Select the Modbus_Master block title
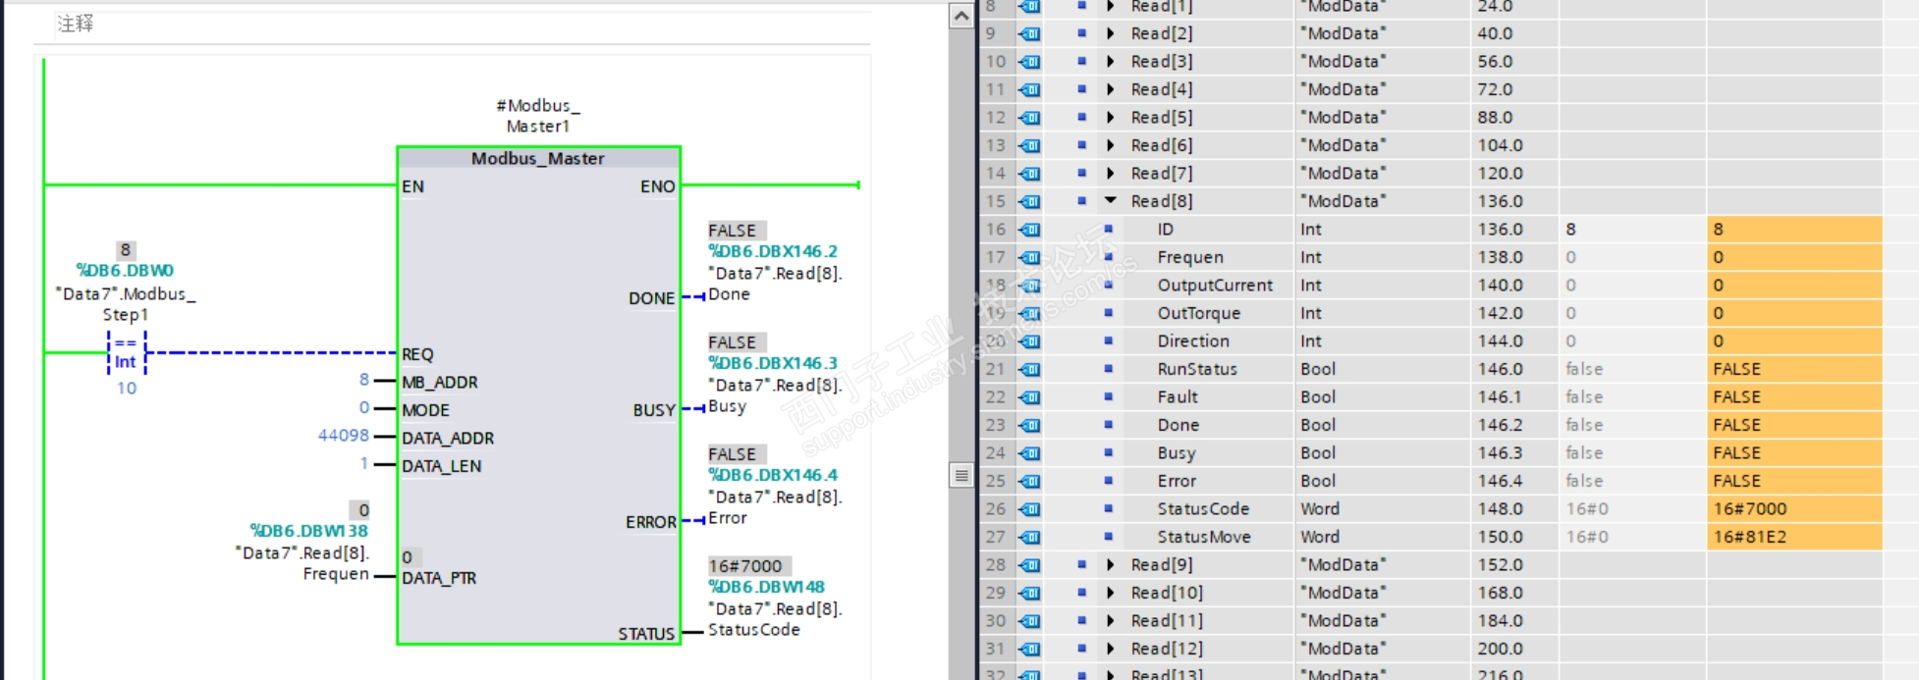 pyautogui.click(x=537, y=158)
